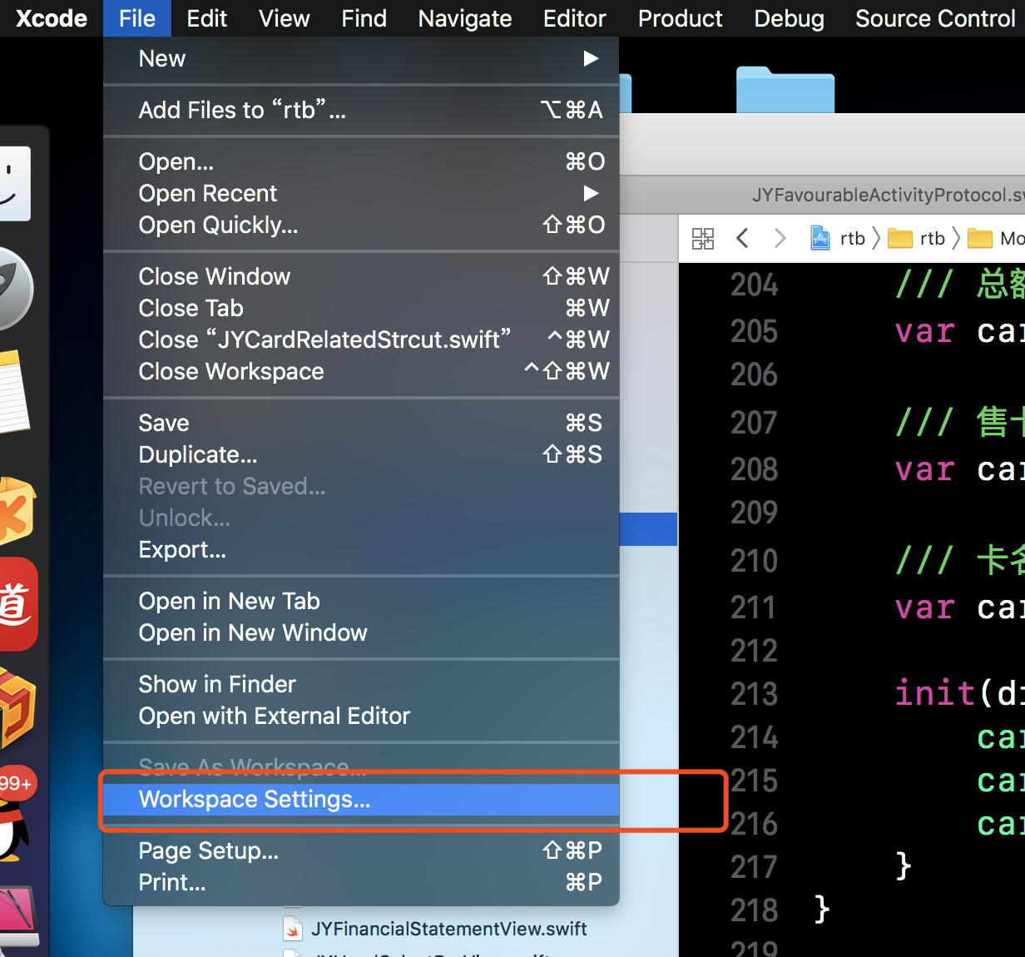The image size is (1025, 957).
Task: Click the related items grid icon
Action: tap(703, 239)
